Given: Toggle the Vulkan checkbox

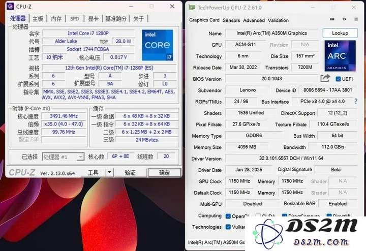Looking at the screenshot, I should coord(228,227).
